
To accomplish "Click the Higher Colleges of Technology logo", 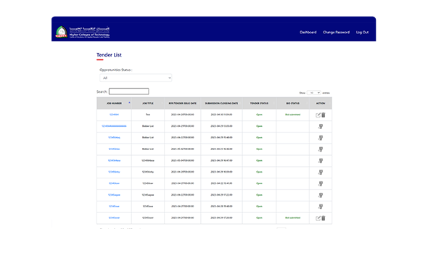I will pyautogui.click(x=83, y=32).
